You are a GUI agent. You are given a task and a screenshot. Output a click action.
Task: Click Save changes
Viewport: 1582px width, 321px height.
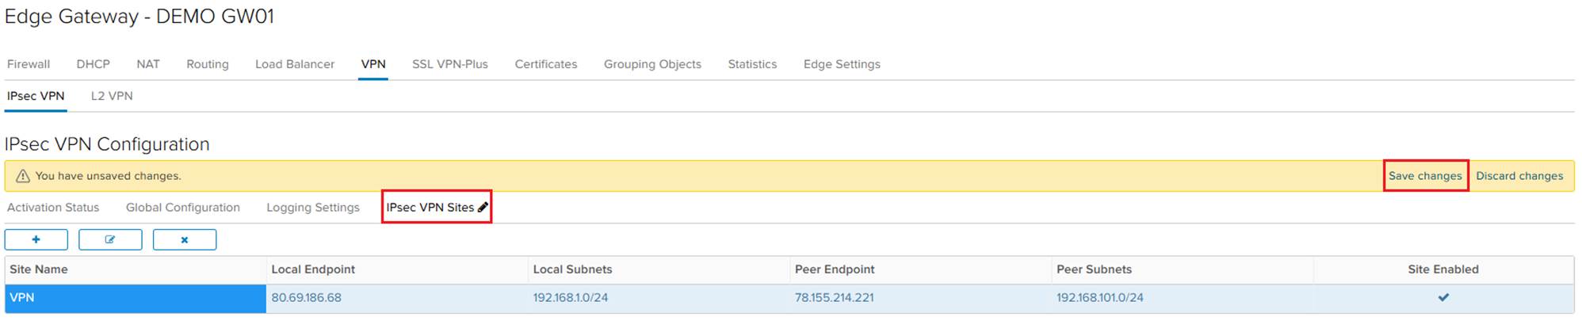tap(1425, 176)
